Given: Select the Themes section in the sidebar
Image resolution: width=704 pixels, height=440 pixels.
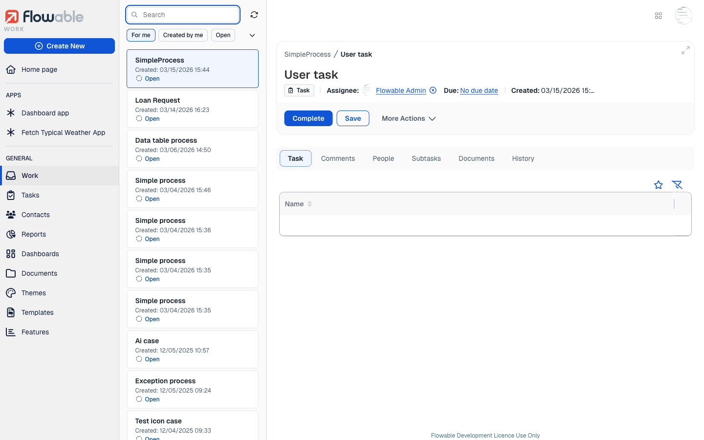Looking at the screenshot, I should 33,293.
